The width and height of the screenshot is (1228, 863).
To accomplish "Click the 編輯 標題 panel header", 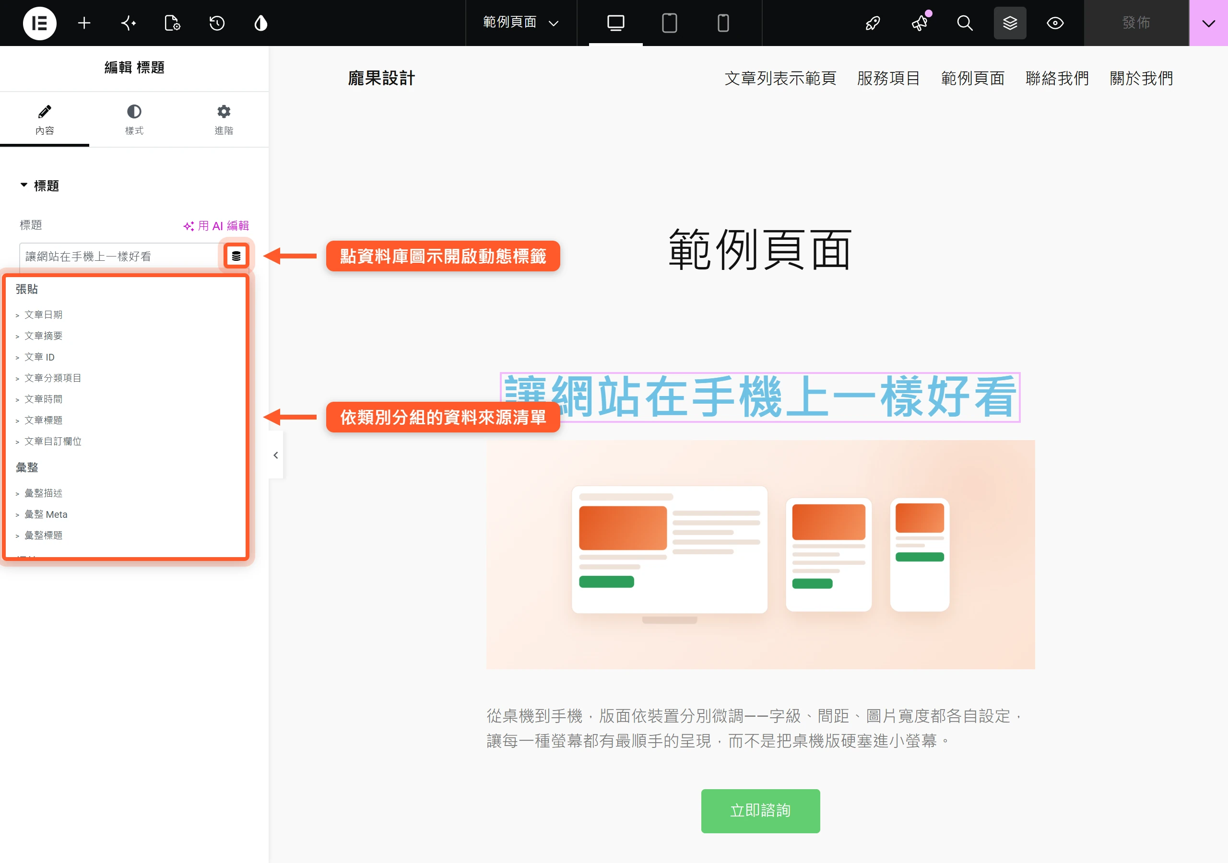I will tap(134, 68).
